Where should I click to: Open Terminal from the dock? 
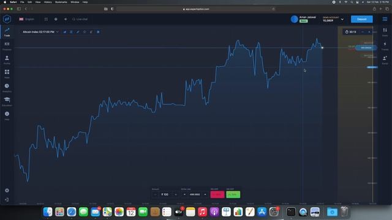[291, 212]
